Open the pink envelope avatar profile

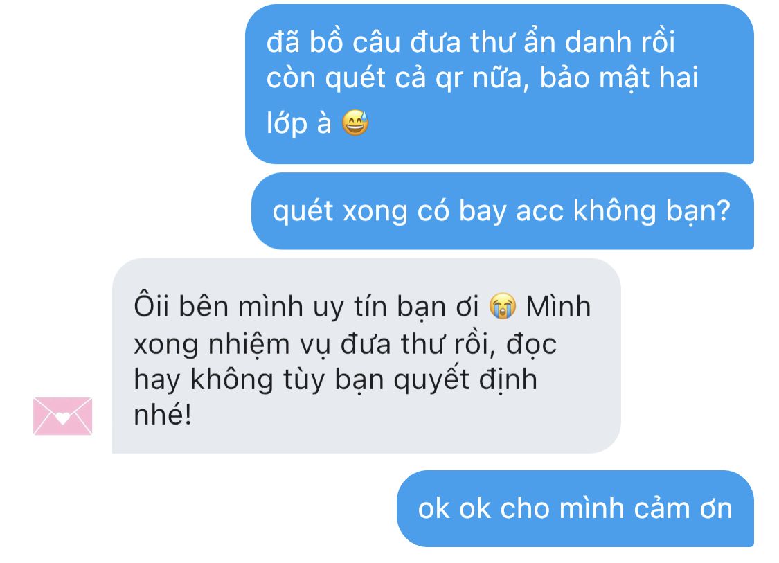click(62, 416)
